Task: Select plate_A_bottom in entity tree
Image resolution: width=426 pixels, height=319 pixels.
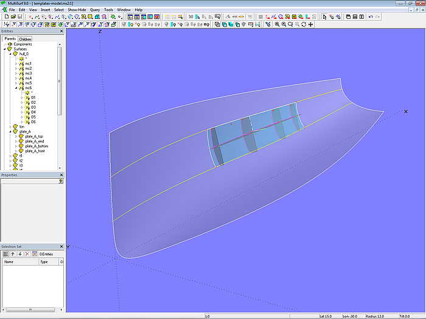Action: [x=38, y=146]
